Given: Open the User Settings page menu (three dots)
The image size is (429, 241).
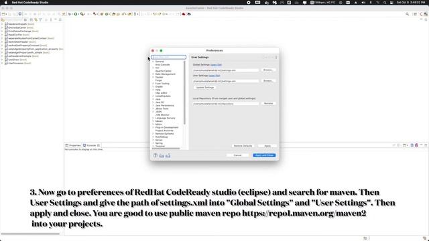Looking at the screenshot, I should 276,58.
